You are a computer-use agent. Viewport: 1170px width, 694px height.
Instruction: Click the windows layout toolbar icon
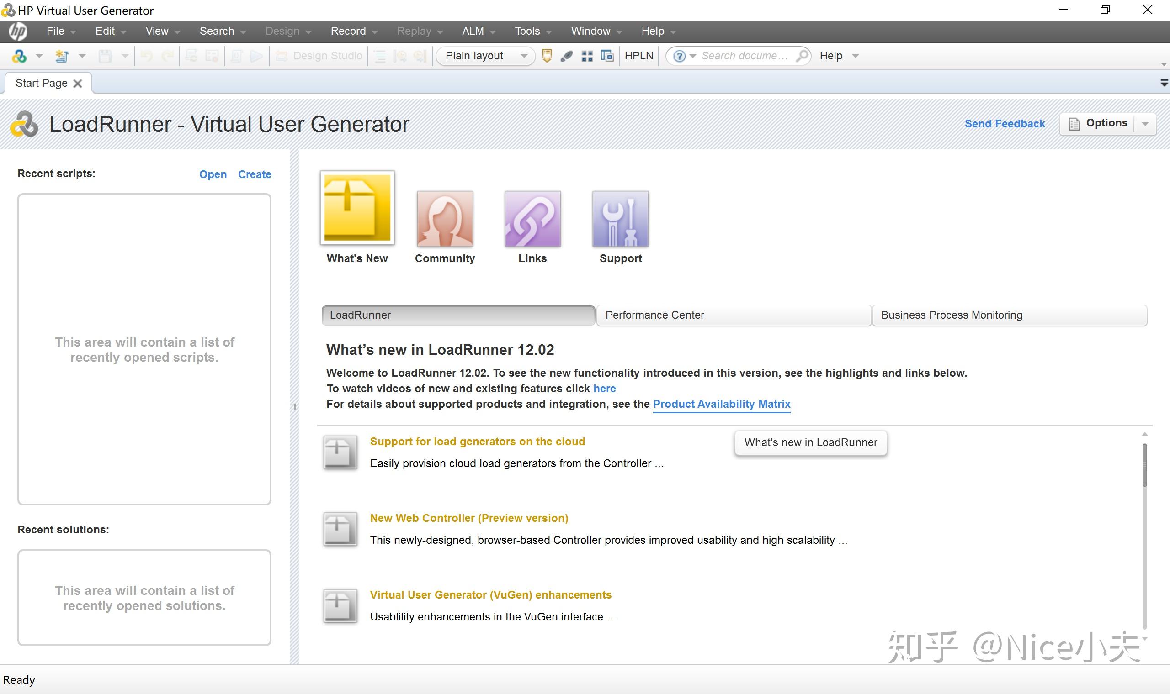pos(607,56)
